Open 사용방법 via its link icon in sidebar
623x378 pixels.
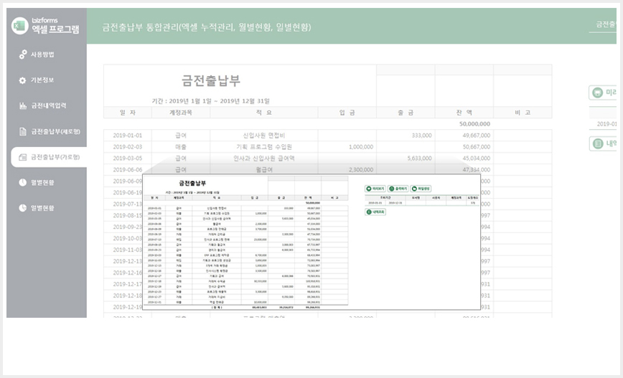coord(23,55)
